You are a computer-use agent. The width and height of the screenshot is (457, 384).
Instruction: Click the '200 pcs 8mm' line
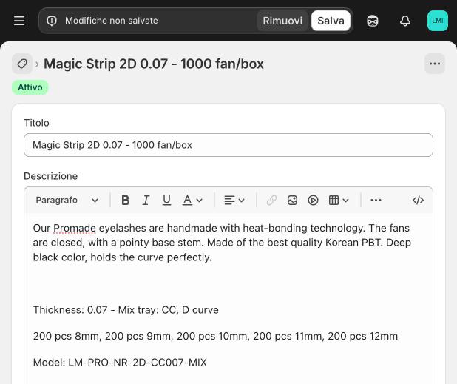[x=215, y=336]
